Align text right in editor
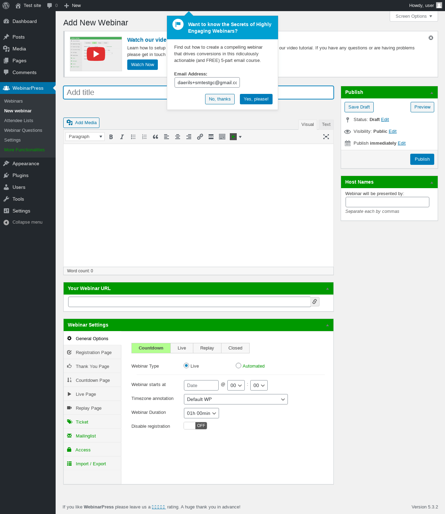The width and height of the screenshot is (445, 514). [189, 137]
